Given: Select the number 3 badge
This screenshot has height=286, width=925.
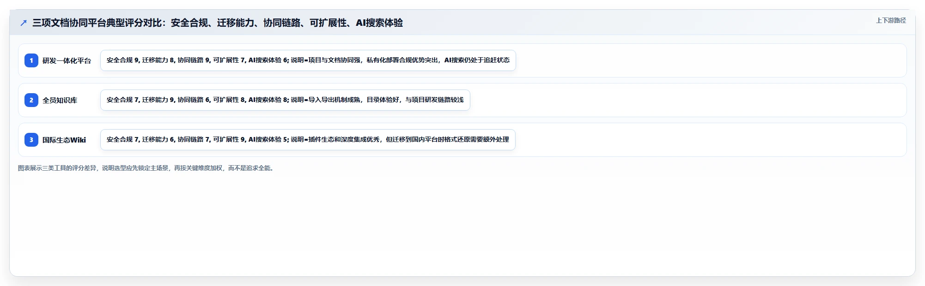Looking at the screenshot, I should 31,140.
